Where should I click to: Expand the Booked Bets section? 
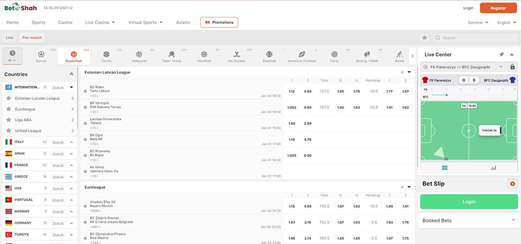coord(513,220)
